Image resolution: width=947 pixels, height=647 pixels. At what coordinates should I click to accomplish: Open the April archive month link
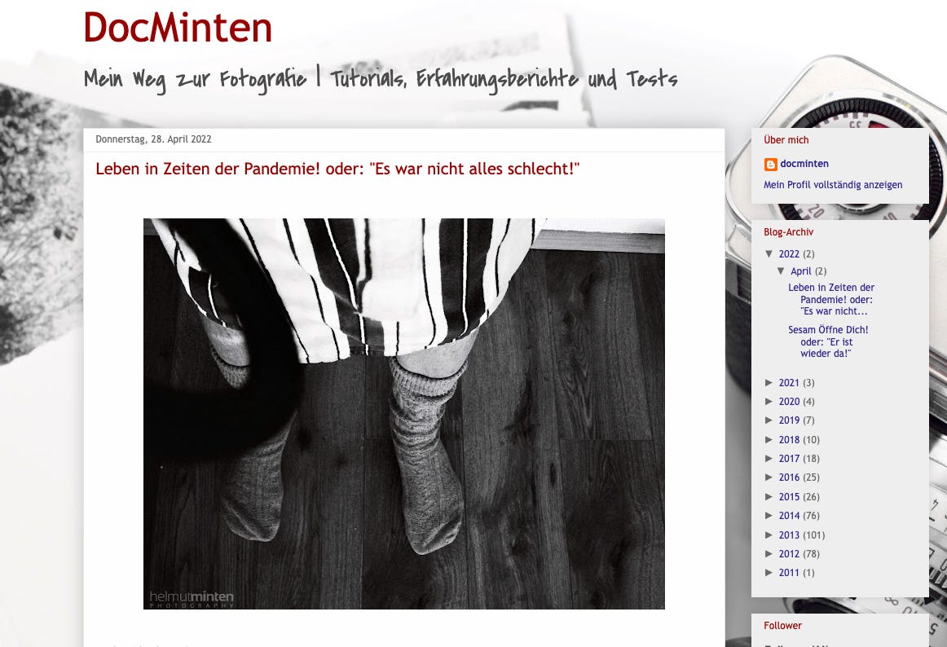tap(801, 271)
